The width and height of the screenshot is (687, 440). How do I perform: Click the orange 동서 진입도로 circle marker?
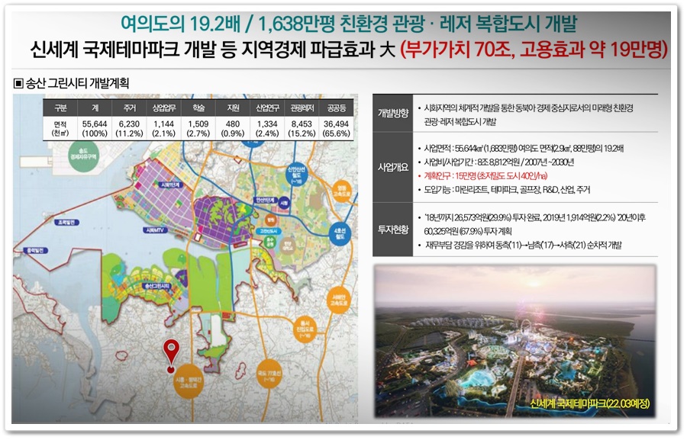305,329
